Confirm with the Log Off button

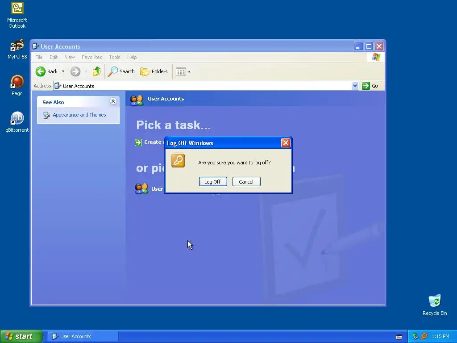[213, 182]
